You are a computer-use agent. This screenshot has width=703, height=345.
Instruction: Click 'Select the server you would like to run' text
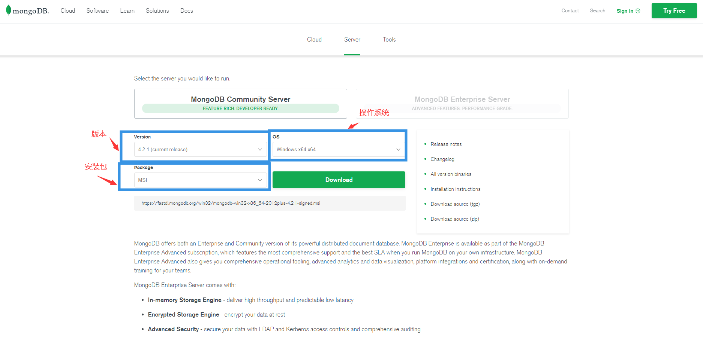pos(182,79)
